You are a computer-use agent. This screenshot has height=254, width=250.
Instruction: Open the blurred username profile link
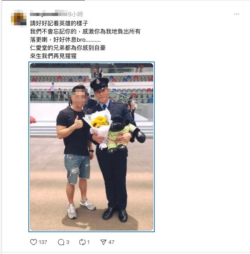click(49, 13)
